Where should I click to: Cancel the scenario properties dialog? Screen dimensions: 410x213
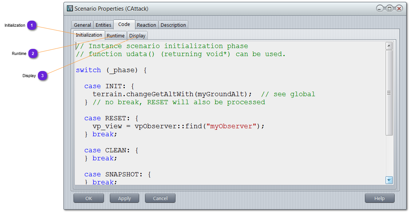[x=160, y=198]
